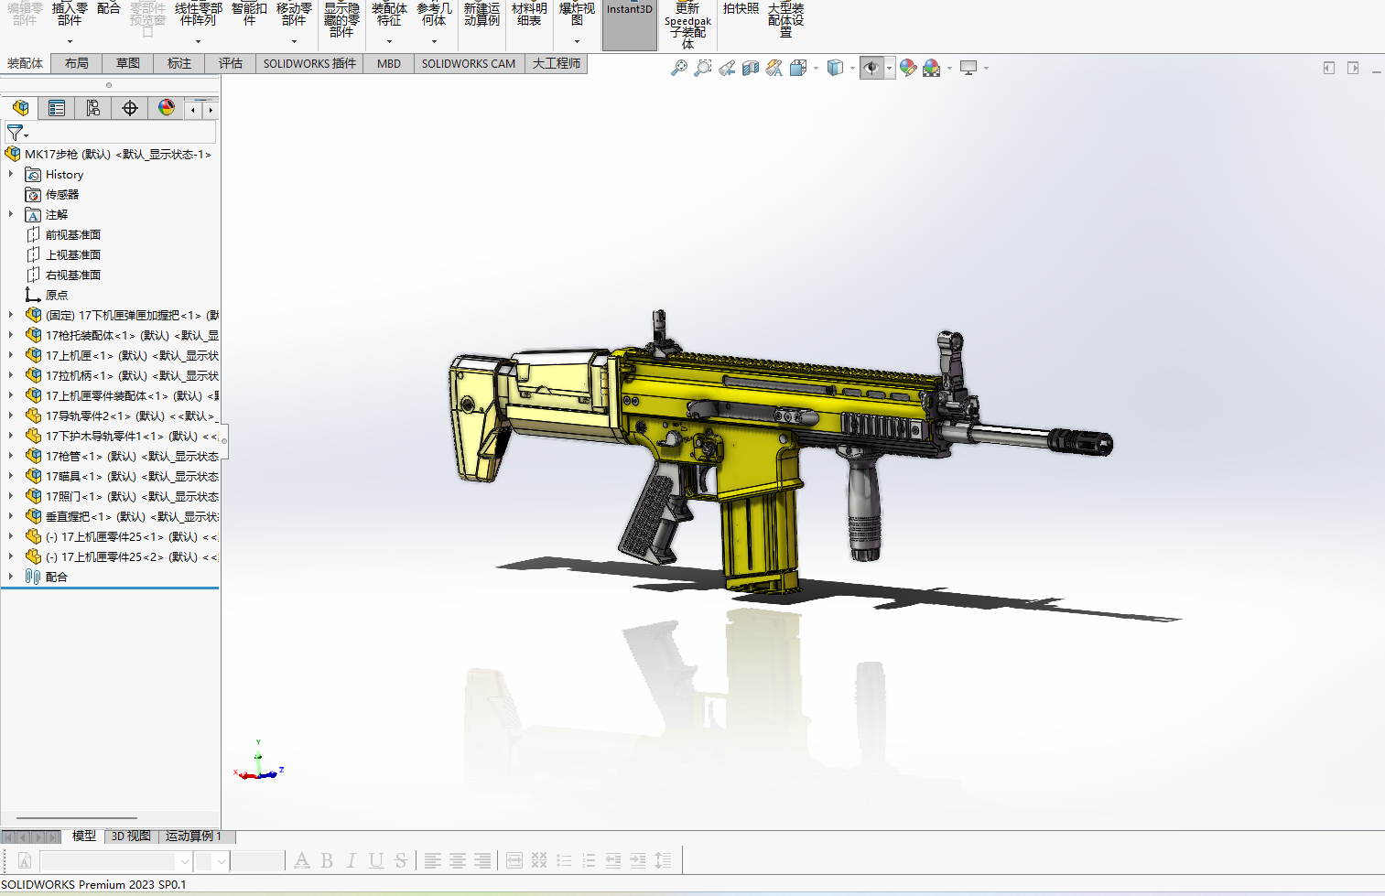
Task: Open the Apply Scene dropdown arrow
Action: tap(949, 68)
